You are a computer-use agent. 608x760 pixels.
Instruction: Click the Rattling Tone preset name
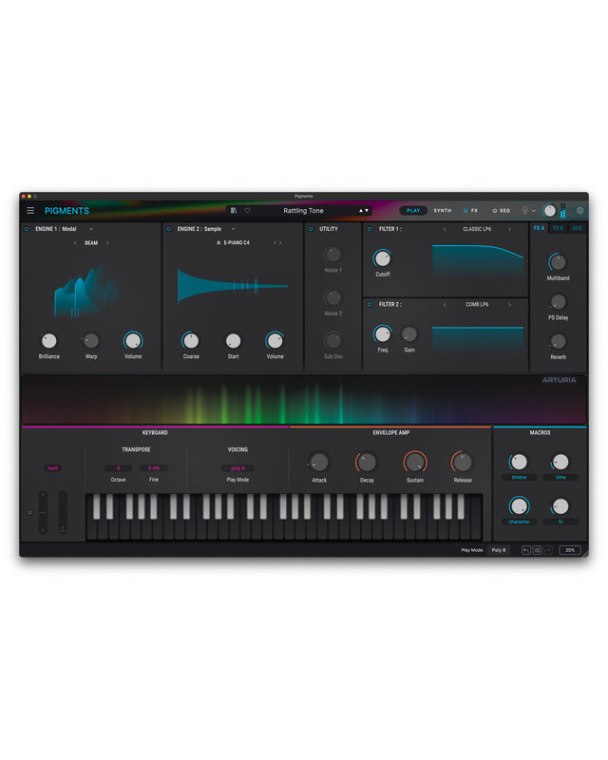303,210
